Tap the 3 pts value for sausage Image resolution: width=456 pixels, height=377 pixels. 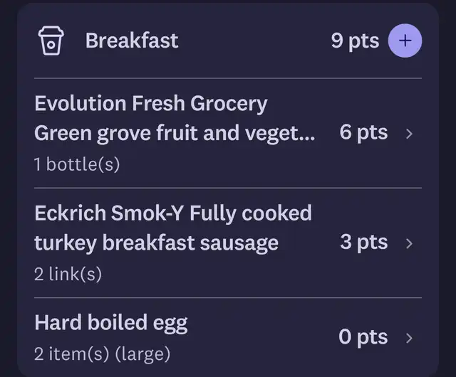pos(364,243)
